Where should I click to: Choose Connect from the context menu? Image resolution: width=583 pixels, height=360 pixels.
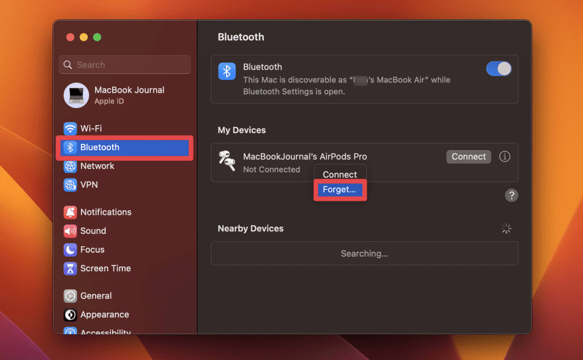tap(340, 175)
